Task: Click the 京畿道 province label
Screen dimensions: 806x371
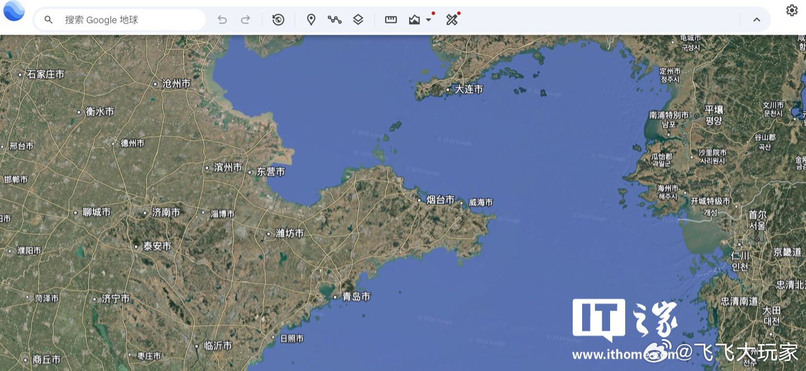Action: coord(788,252)
